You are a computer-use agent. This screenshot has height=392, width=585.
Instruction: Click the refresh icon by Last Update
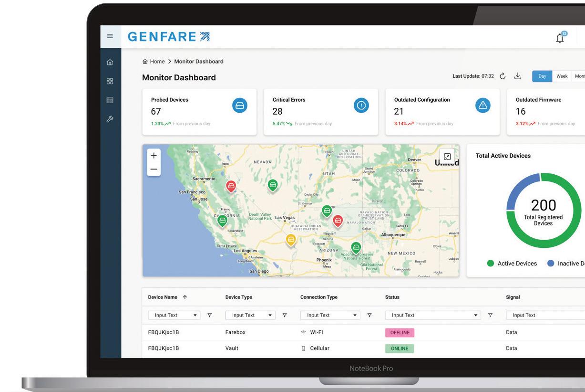pos(503,76)
